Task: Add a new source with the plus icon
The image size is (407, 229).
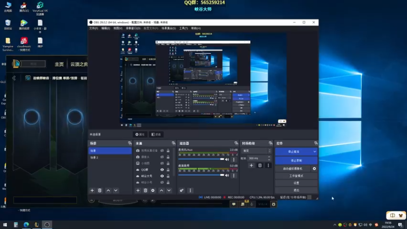Action: (x=138, y=190)
